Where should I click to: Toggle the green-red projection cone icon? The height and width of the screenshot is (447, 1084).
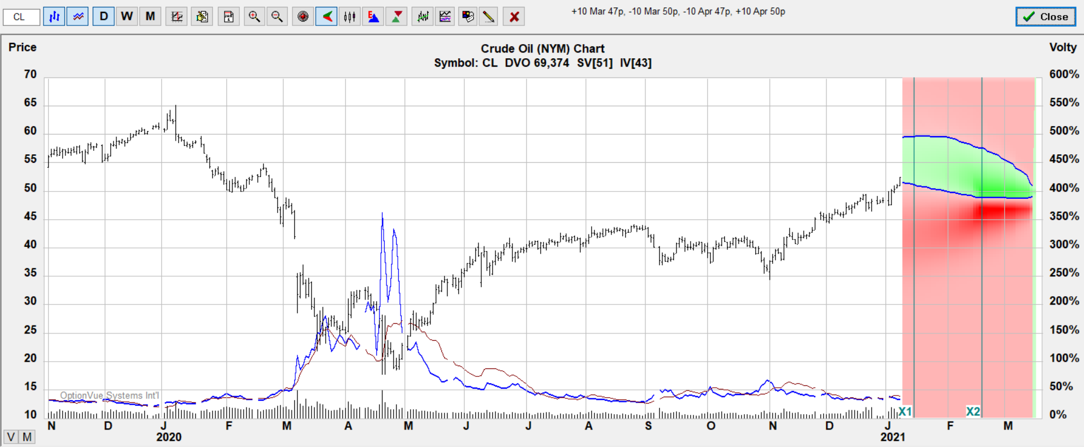pos(326,16)
